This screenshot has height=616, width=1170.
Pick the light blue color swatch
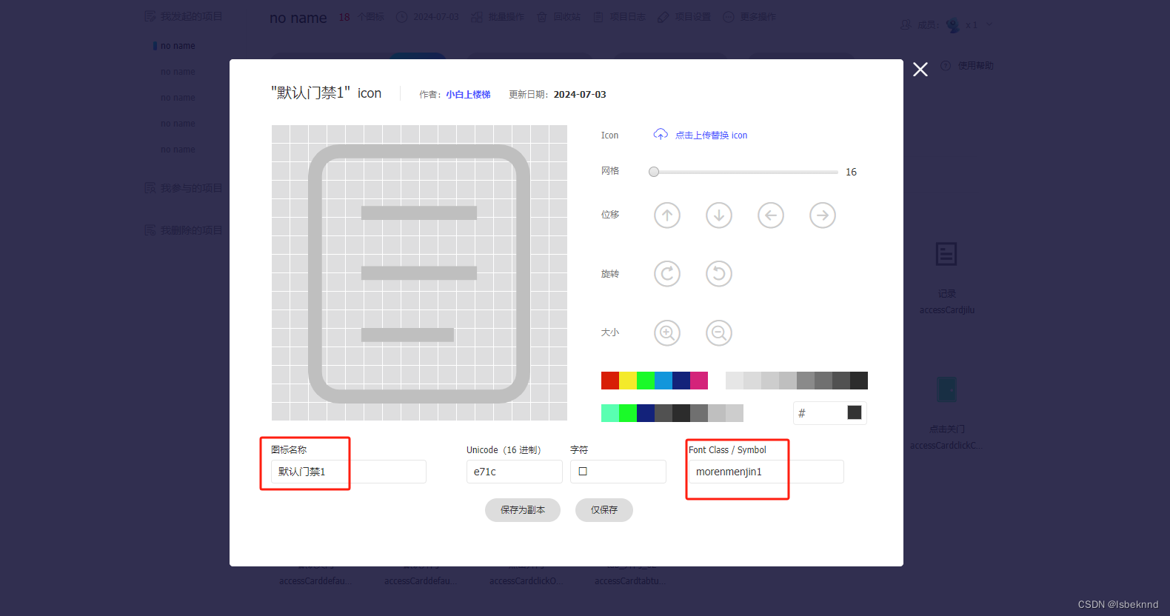tap(663, 381)
